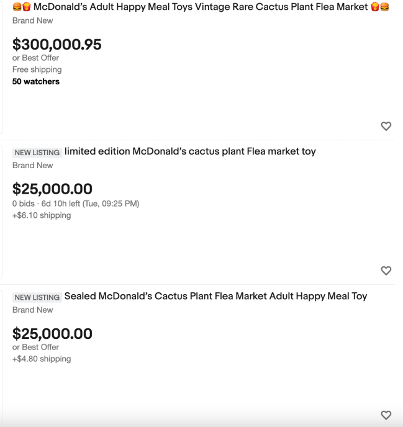Click NEW LISTING badge on Sealed item

(x=37, y=297)
